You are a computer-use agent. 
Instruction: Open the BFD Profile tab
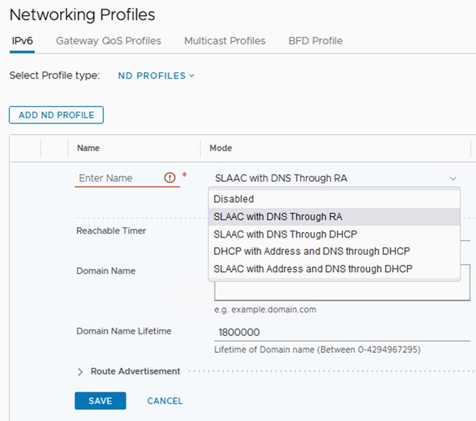[315, 41]
